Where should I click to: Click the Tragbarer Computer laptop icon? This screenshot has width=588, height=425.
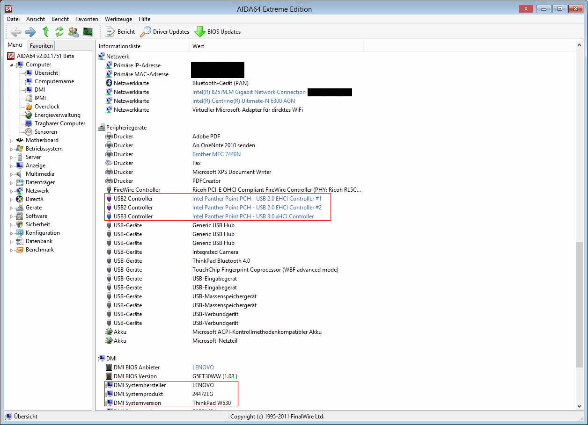coord(29,123)
